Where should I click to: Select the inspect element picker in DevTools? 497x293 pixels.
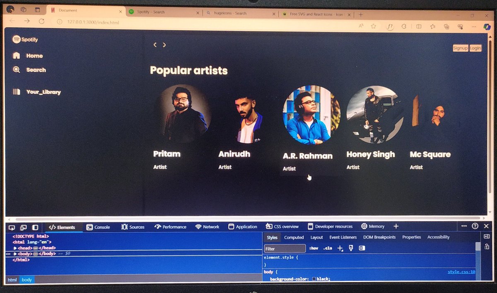tap(12, 228)
